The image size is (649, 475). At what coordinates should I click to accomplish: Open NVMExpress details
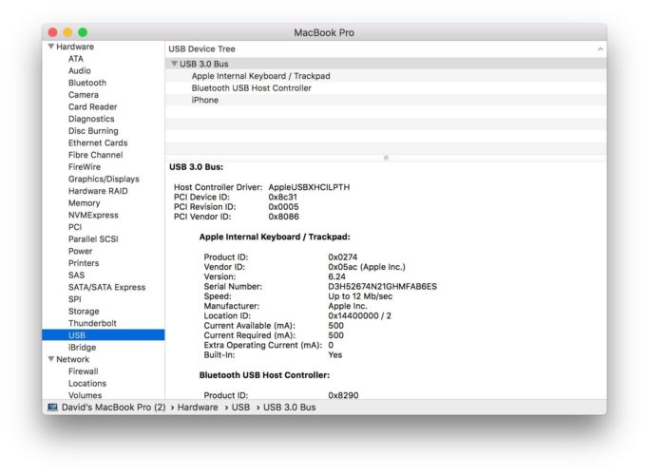pos(93,215)
